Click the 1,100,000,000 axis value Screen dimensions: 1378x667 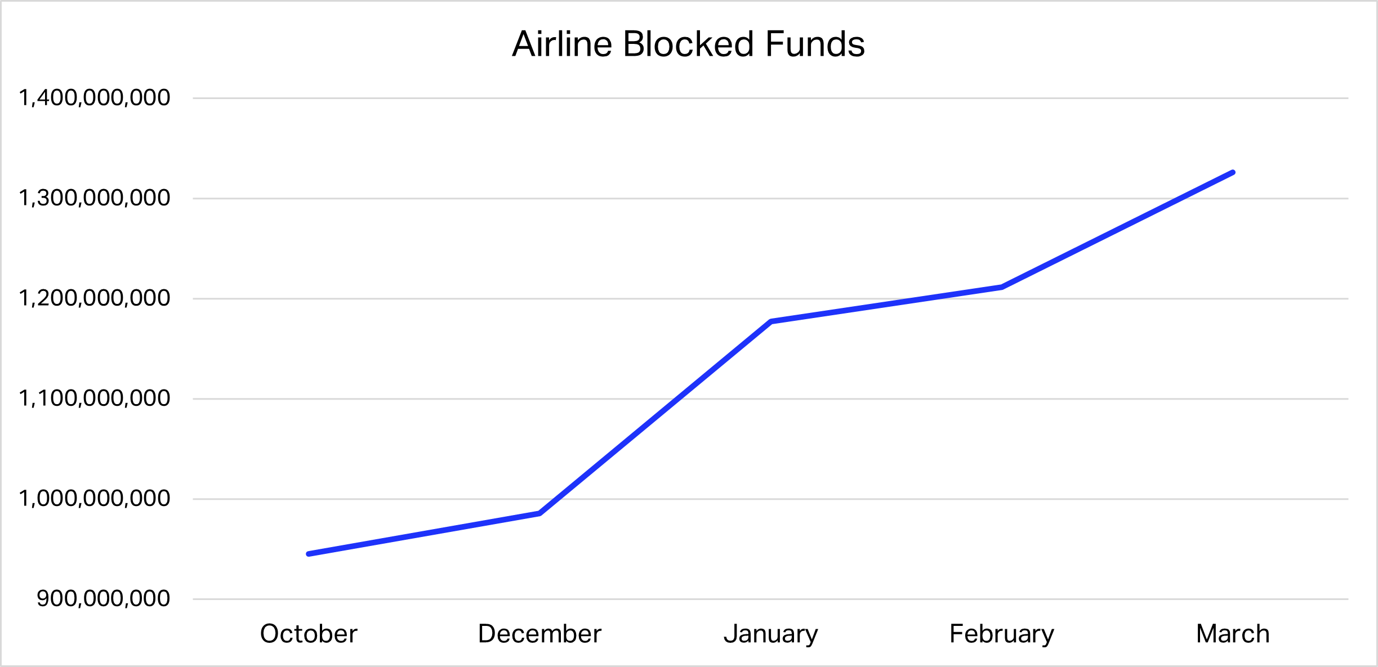tap(95, 399)
